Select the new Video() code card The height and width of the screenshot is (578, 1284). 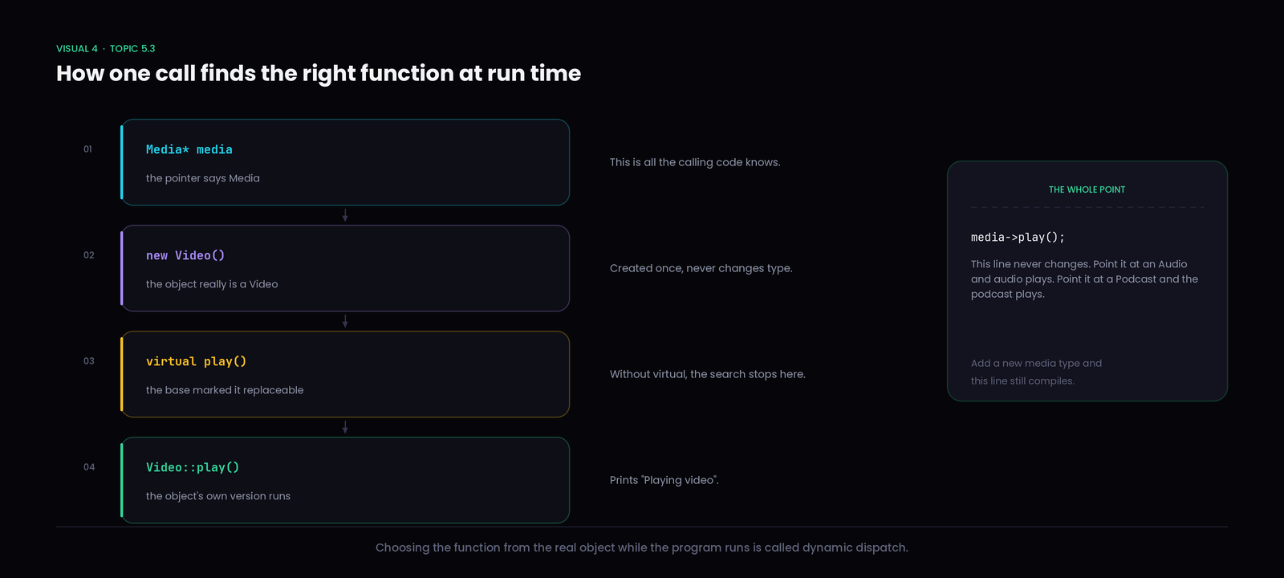click(x=345, y=268)
